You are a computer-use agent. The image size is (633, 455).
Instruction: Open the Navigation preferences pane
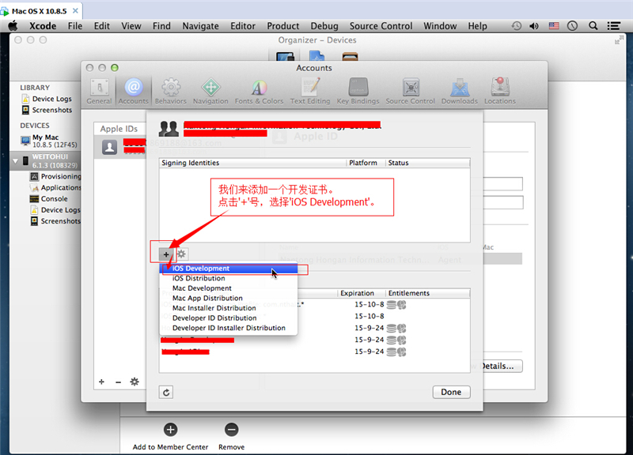210,91
